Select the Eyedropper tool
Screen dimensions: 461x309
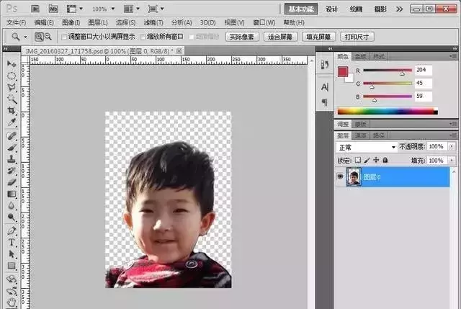coord(12,122)
